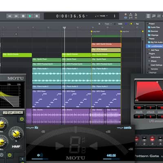Adjust the tuner volume slider
The height and width of the screenshot is (163, 163).
(x=40, y=159)
